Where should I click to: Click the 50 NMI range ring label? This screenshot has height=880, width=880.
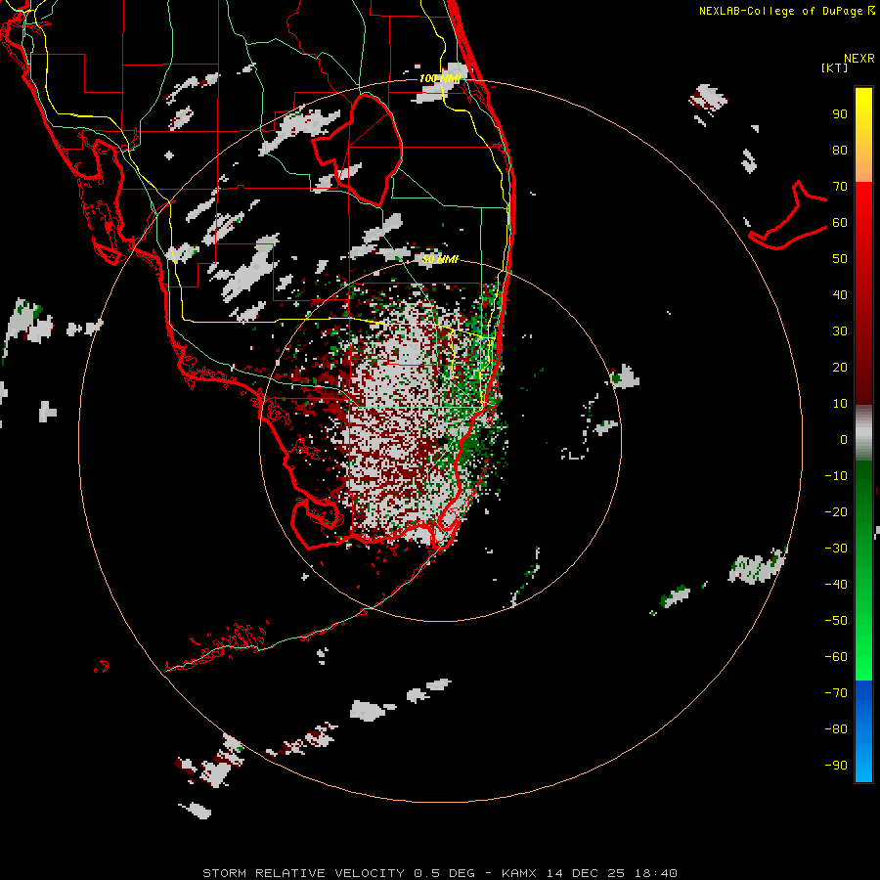[x=440, y=259]
